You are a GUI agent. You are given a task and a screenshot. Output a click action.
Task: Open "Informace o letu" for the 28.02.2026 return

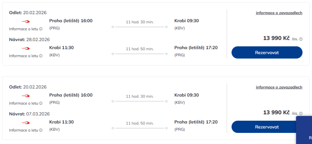click(x=24, y=56)
